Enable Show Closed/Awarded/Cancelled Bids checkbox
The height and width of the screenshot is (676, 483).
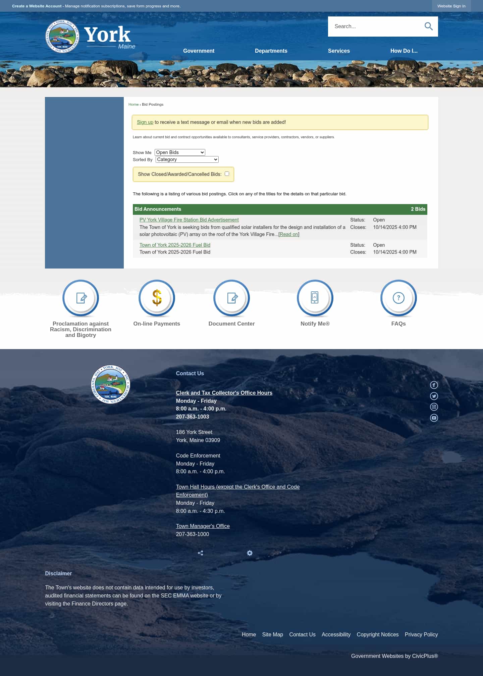click(227, 174)
